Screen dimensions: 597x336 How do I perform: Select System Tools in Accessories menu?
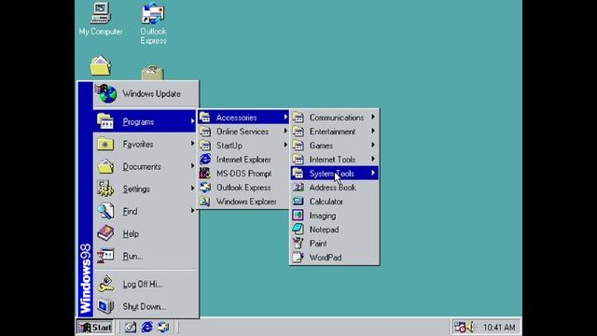[334, 174]
